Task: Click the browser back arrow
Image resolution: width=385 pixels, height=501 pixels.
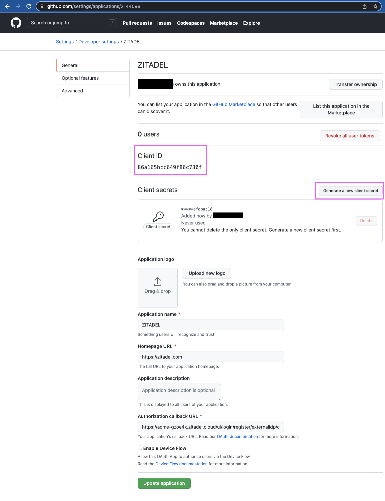Action: pyautogui.click(x=7, y=6)
